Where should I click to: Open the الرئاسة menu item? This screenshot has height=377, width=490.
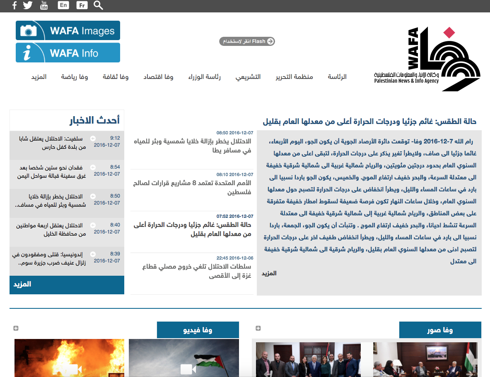[337, 77]
